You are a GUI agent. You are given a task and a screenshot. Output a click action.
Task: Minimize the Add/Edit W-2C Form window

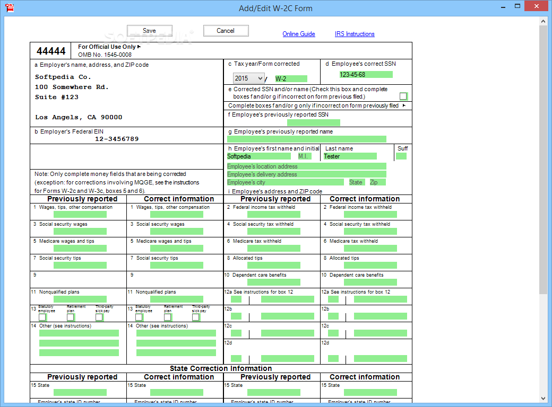pos(503,6)
